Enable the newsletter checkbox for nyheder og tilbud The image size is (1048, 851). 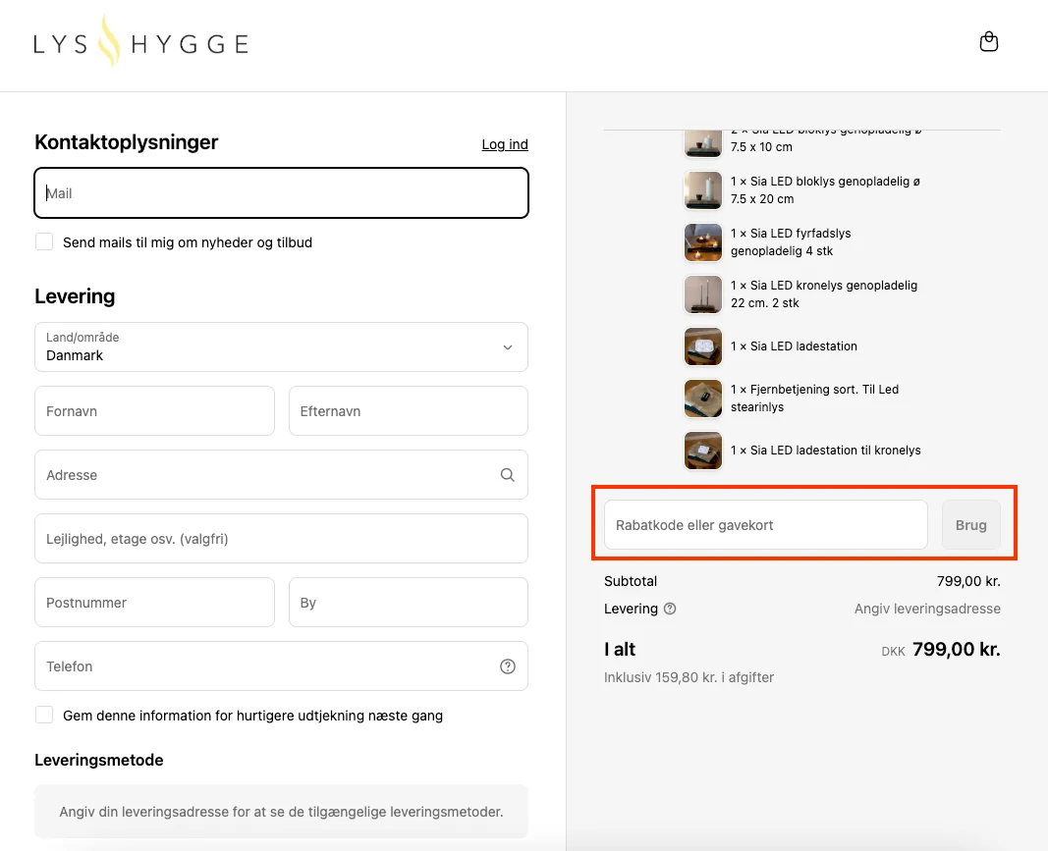click(44, 240)
